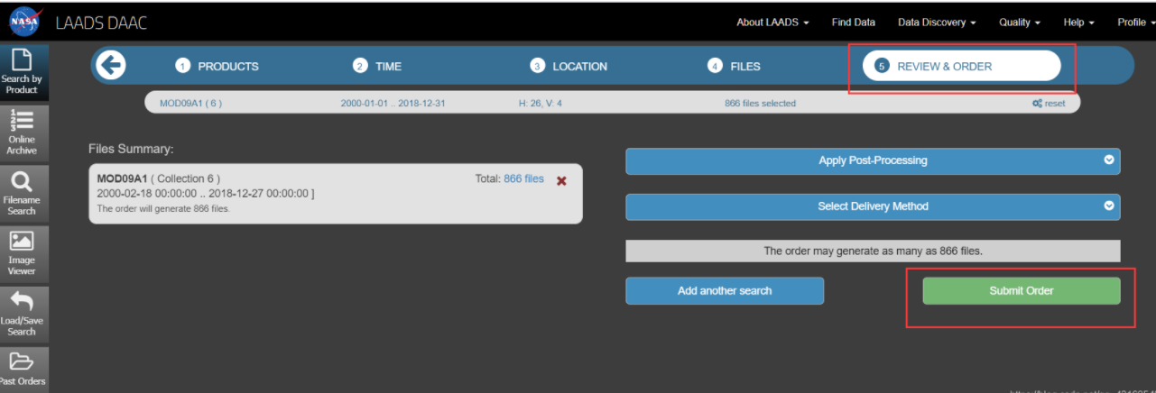This screenshot has width=1156, height=393.
Task: Switch to step 4 Files tab
Action: coord(734,66)
